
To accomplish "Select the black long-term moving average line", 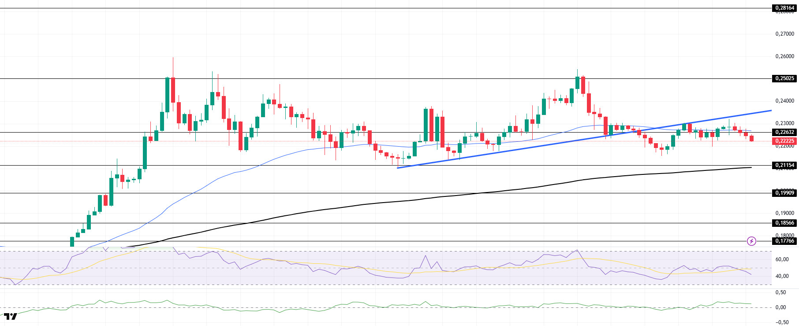I will pyautogui.click(x=441, y=197).
